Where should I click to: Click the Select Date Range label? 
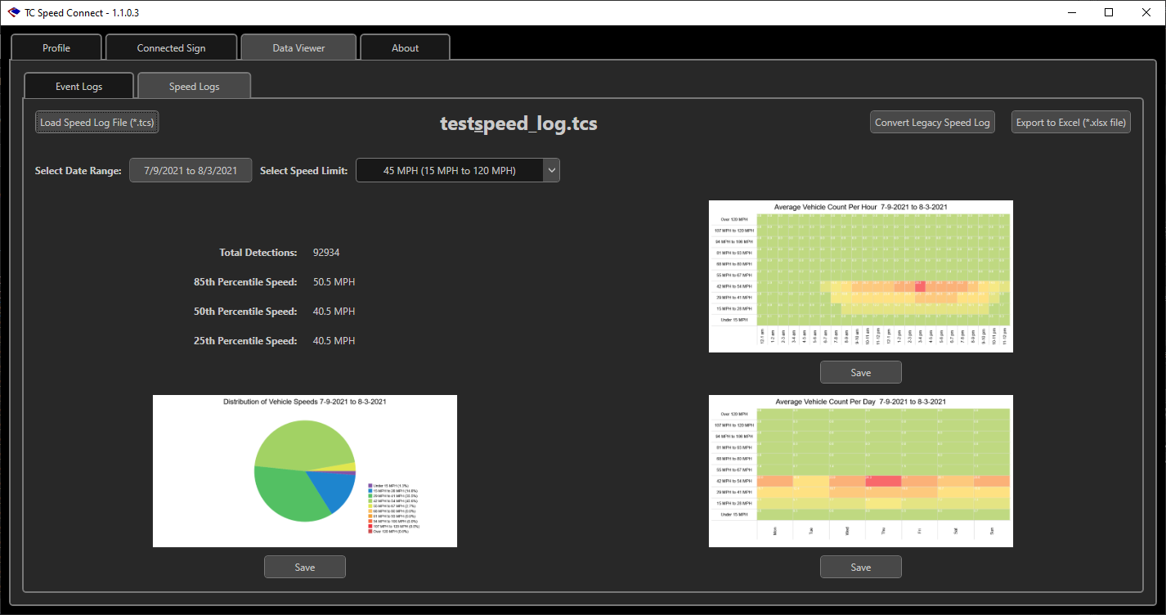78,171
